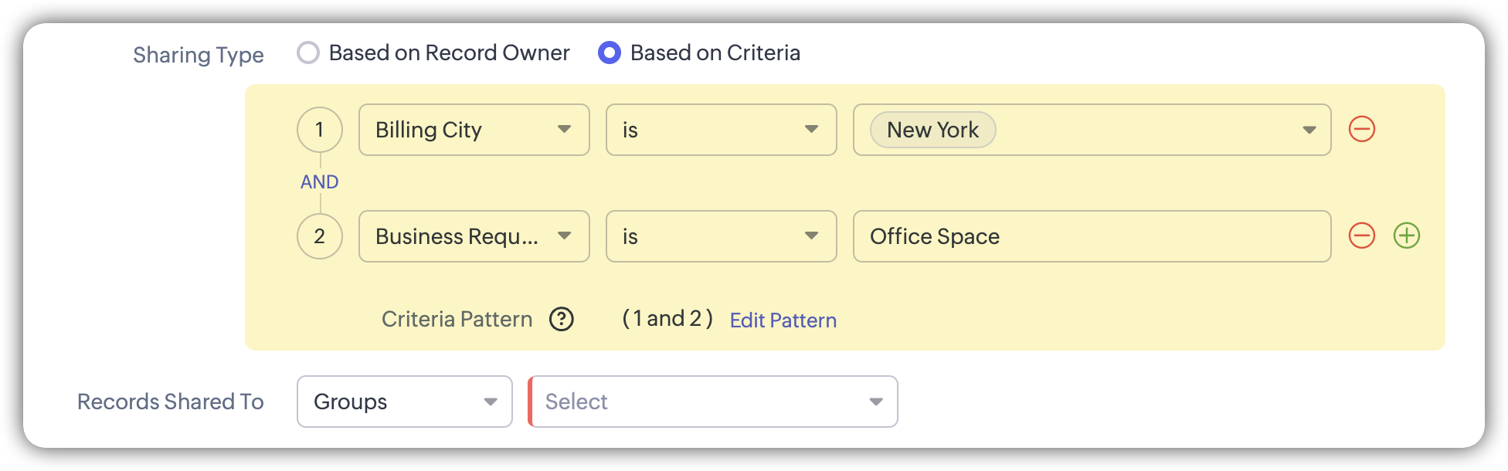Toggle the AND connector between criteria
Viewport: 1508px width, 471px height.
319,182
